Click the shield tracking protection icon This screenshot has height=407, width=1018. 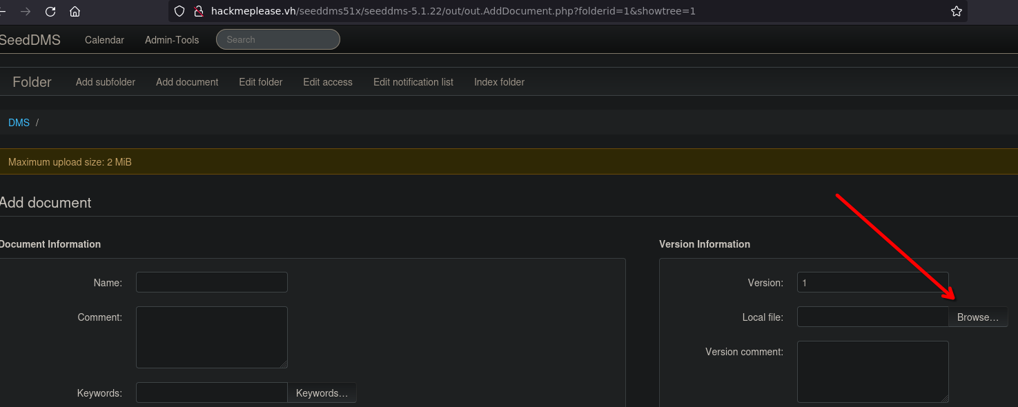click(x=179, y=11)
